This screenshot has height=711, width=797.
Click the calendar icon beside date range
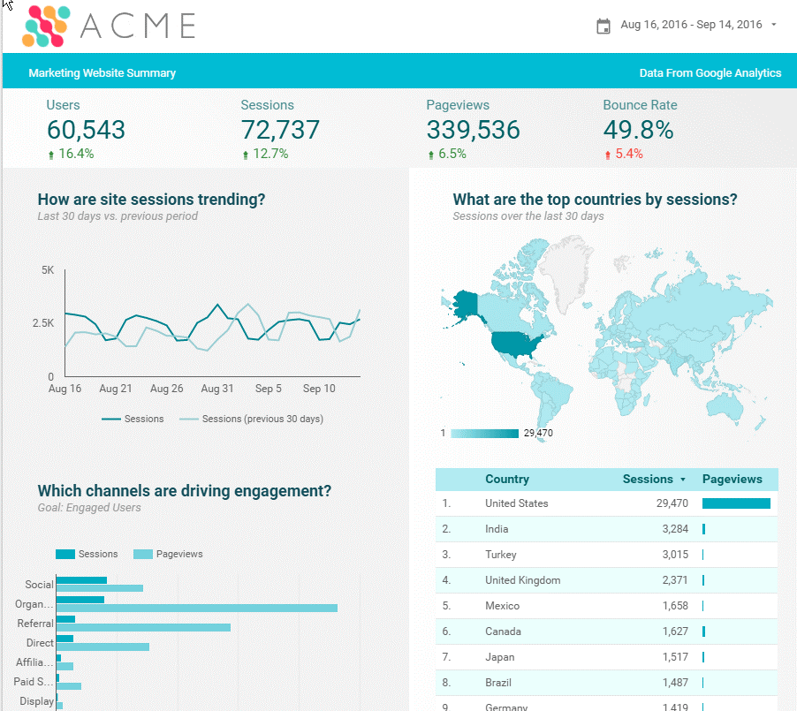pos(603,26)
